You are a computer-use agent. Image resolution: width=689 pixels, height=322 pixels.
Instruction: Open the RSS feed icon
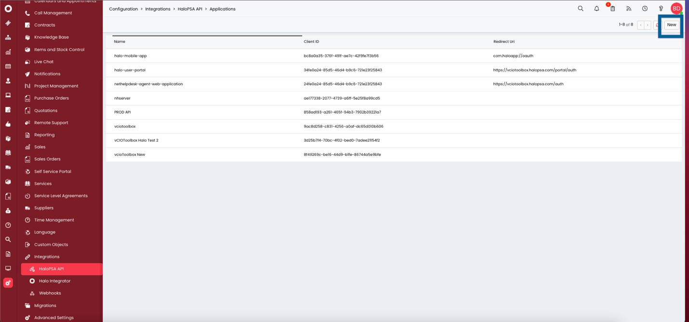629,9
